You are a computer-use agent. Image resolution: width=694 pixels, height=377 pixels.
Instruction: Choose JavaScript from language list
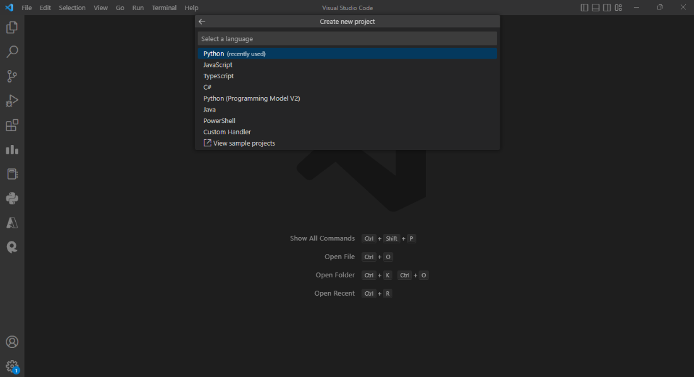tap(348, 64)
